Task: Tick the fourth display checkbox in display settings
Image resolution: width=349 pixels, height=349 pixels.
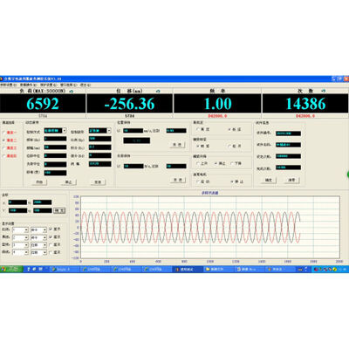Action: [51, 252]
